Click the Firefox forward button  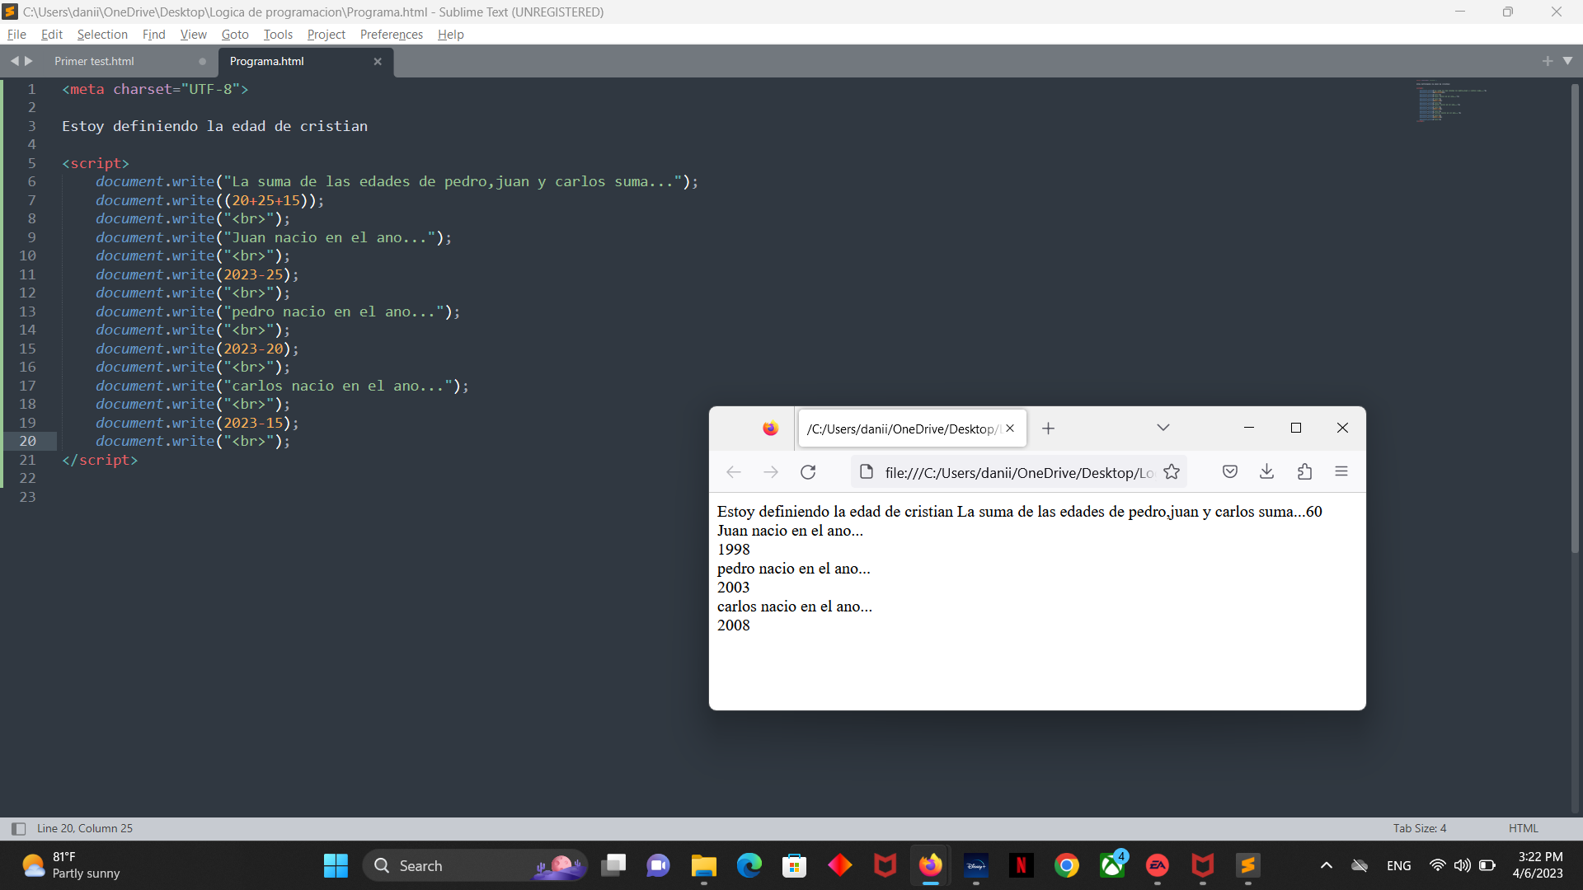(770, 472)
